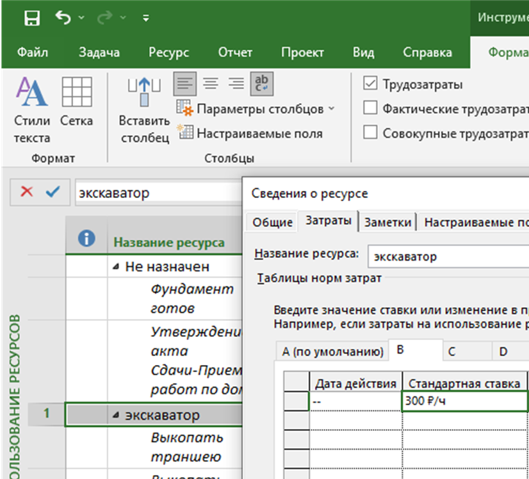Screen dimensions: 529x479
Task: Switch to the Ресурс ribbon tab
Action: coord(168,53)
